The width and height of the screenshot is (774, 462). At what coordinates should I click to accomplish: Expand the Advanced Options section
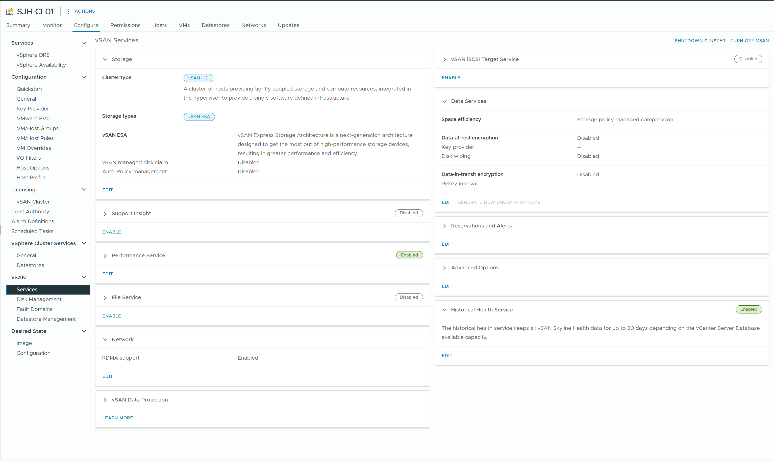click(x=444, y=268)
